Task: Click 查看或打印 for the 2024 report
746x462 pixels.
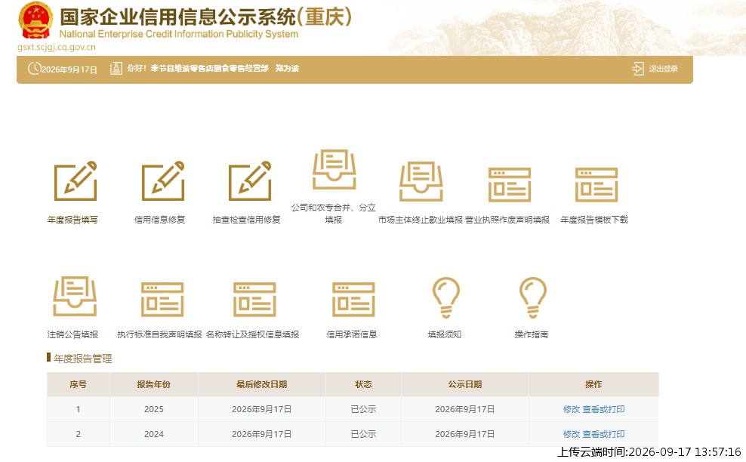Action: click(603, 434)
